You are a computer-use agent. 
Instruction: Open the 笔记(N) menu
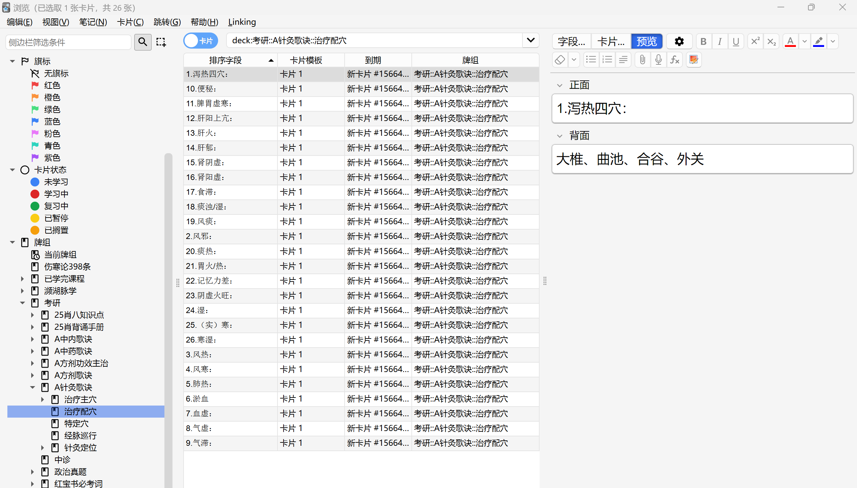(93, 22)
